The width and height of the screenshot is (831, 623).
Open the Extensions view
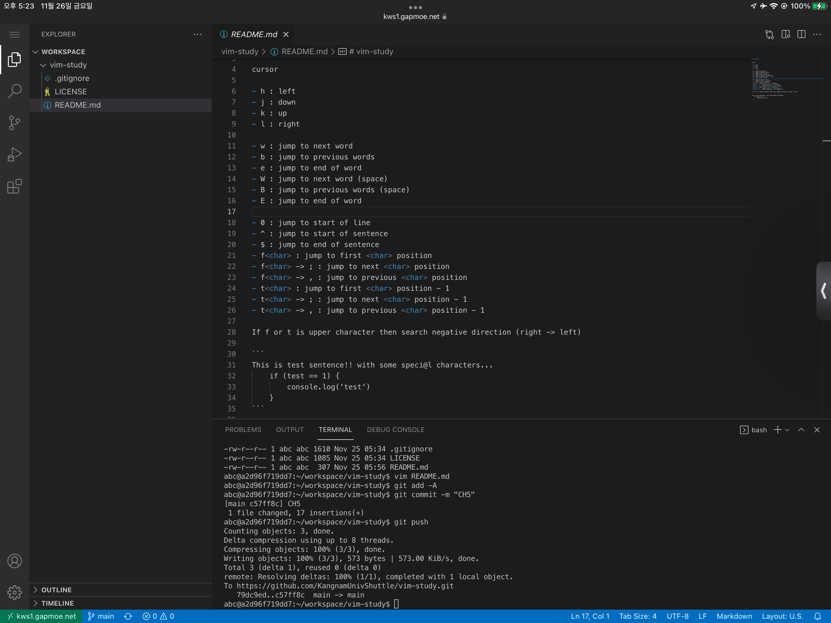[14, 186]
